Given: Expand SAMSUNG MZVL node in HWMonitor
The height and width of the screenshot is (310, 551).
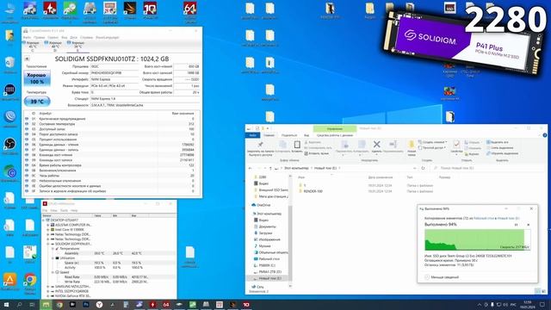Looking at the screenshot, I should (48, 287).
